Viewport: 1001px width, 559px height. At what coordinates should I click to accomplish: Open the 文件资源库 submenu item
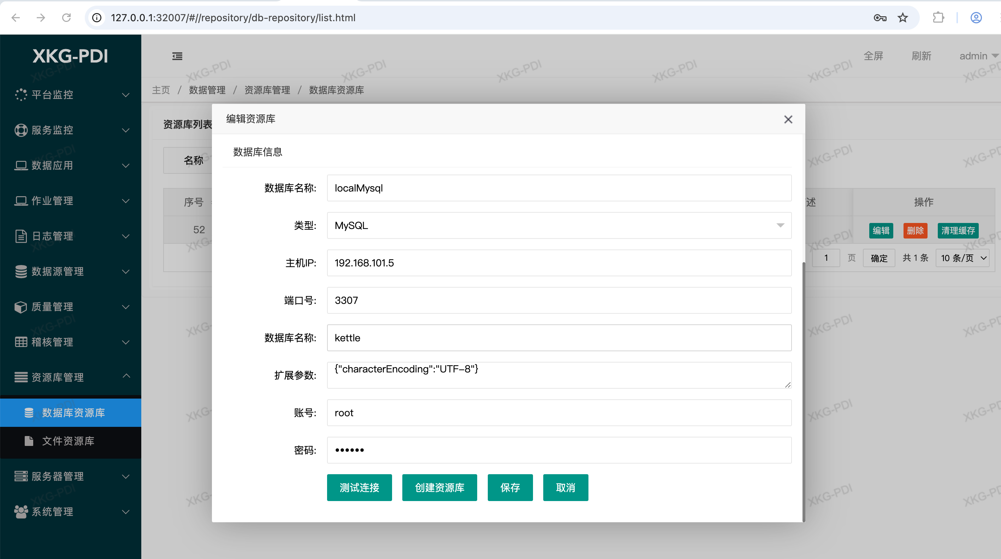click(x=68, y=441)
